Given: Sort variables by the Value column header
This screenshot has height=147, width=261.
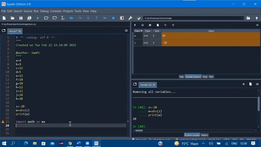Looking at the screenshot, I should coord(211,31).
